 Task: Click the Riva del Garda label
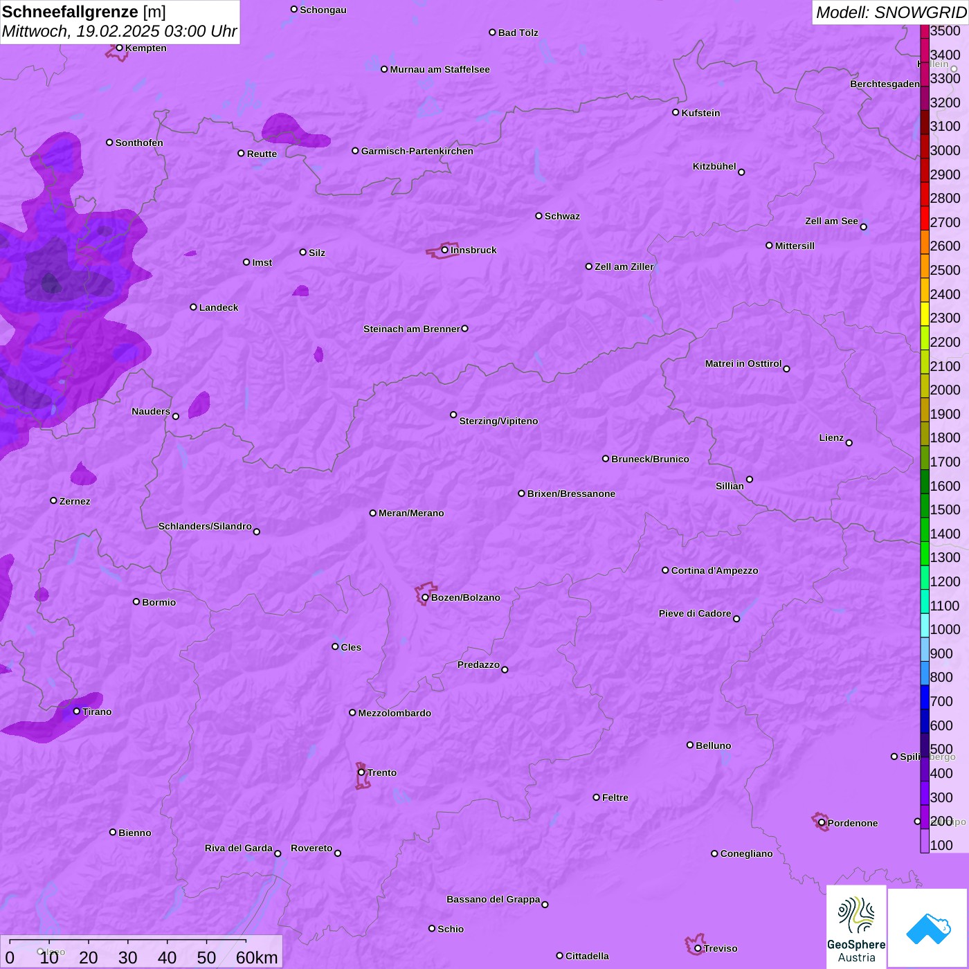(x=239, y=848)
